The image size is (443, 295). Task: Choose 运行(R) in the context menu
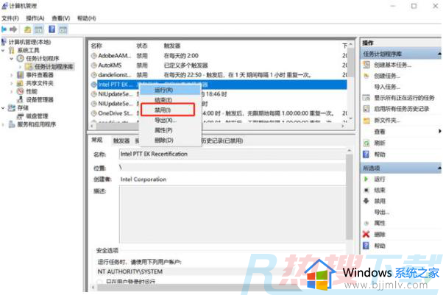coord(171,90)
